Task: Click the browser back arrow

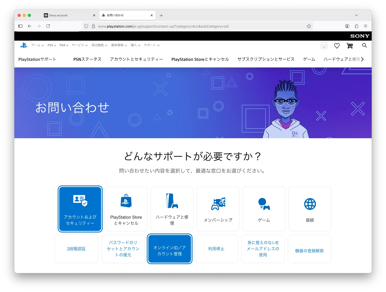Action: (30, 26)
